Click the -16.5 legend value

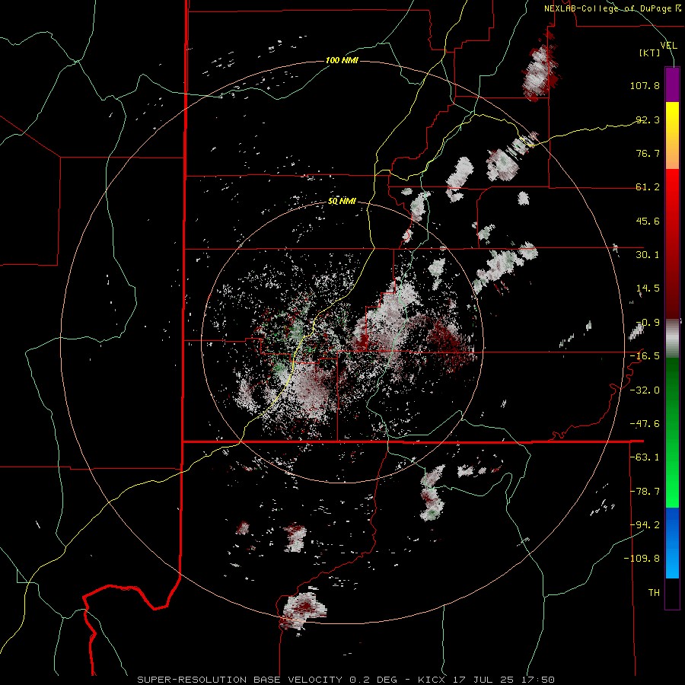(x=645, y=356)
